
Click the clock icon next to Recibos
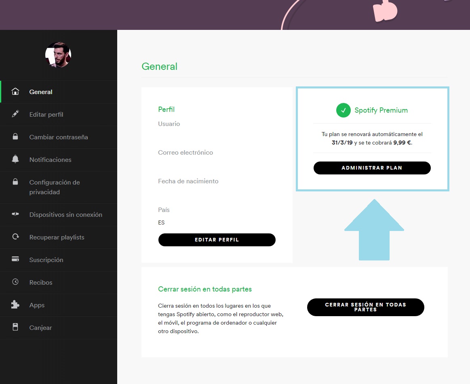[15, 282]
